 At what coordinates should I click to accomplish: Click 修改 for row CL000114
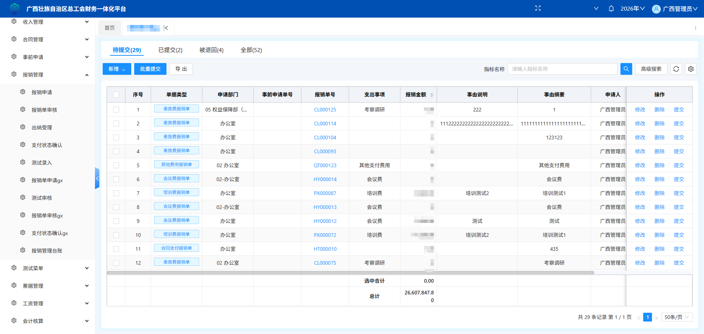pos(640,124)
